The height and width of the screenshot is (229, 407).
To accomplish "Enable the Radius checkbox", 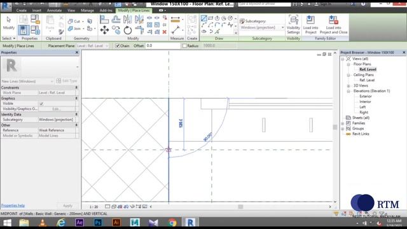I will (x=184, y=46).
